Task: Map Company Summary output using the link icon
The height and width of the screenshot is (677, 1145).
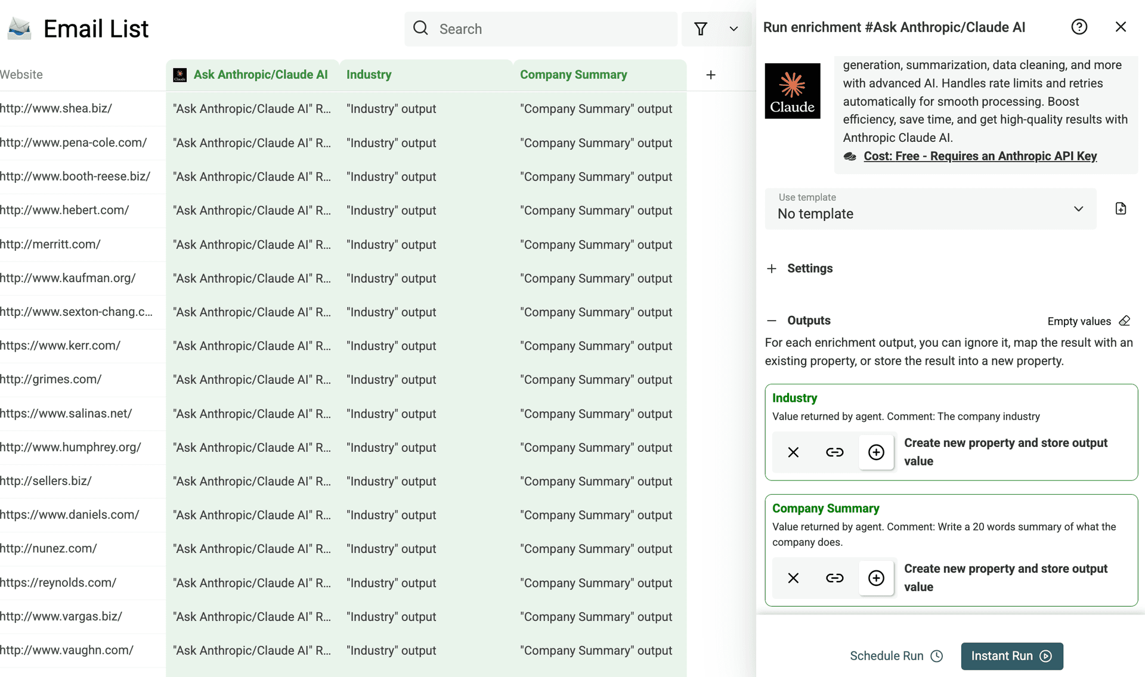Action: click(x=834, y=577)
